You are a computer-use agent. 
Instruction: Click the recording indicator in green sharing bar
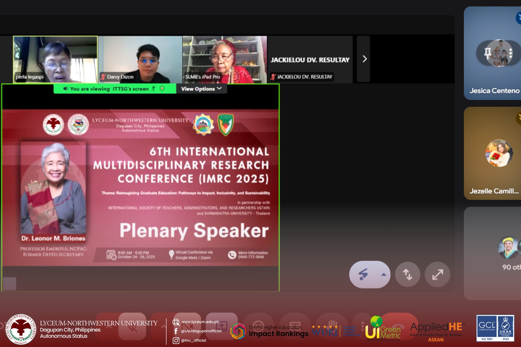pyautogui.click(x=162, y=88)
